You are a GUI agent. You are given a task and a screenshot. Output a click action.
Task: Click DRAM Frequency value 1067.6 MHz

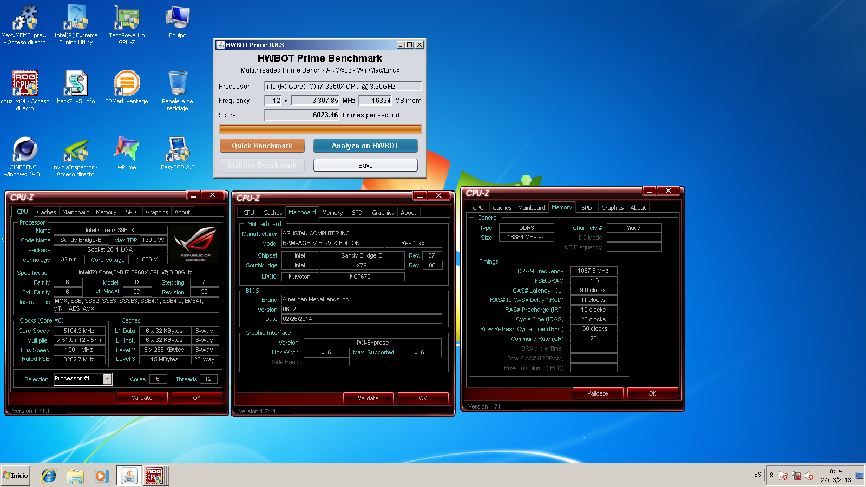pos(593,271)
